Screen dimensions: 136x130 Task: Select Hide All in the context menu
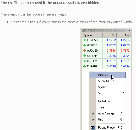[108, 75]
